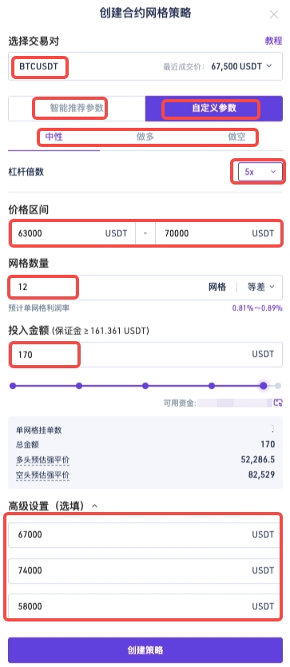Screen dimensions: 290x667
Task: Click the first dot on the amount slider
Action: click(13, 386)
